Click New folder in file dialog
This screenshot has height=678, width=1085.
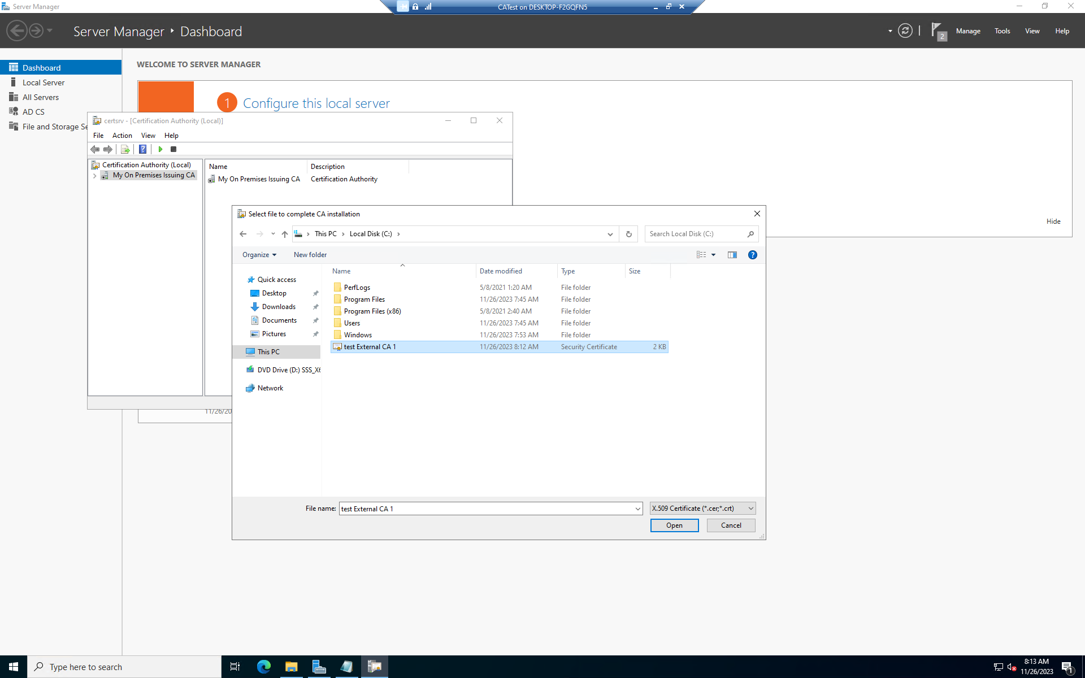310,255
